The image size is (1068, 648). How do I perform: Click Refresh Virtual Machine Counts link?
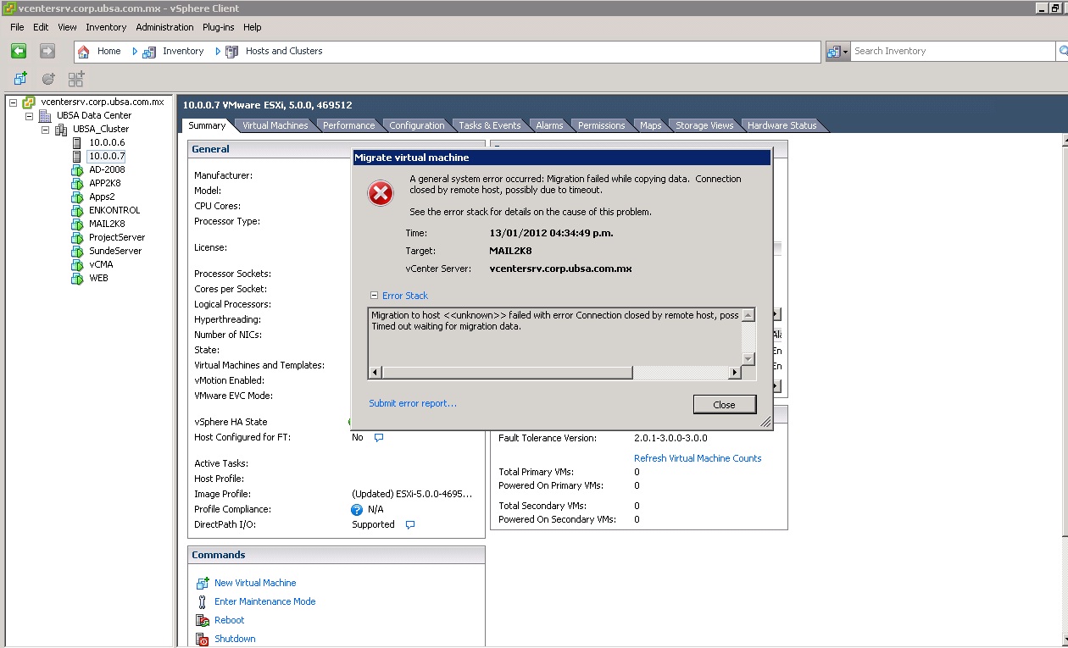(698, 457)
